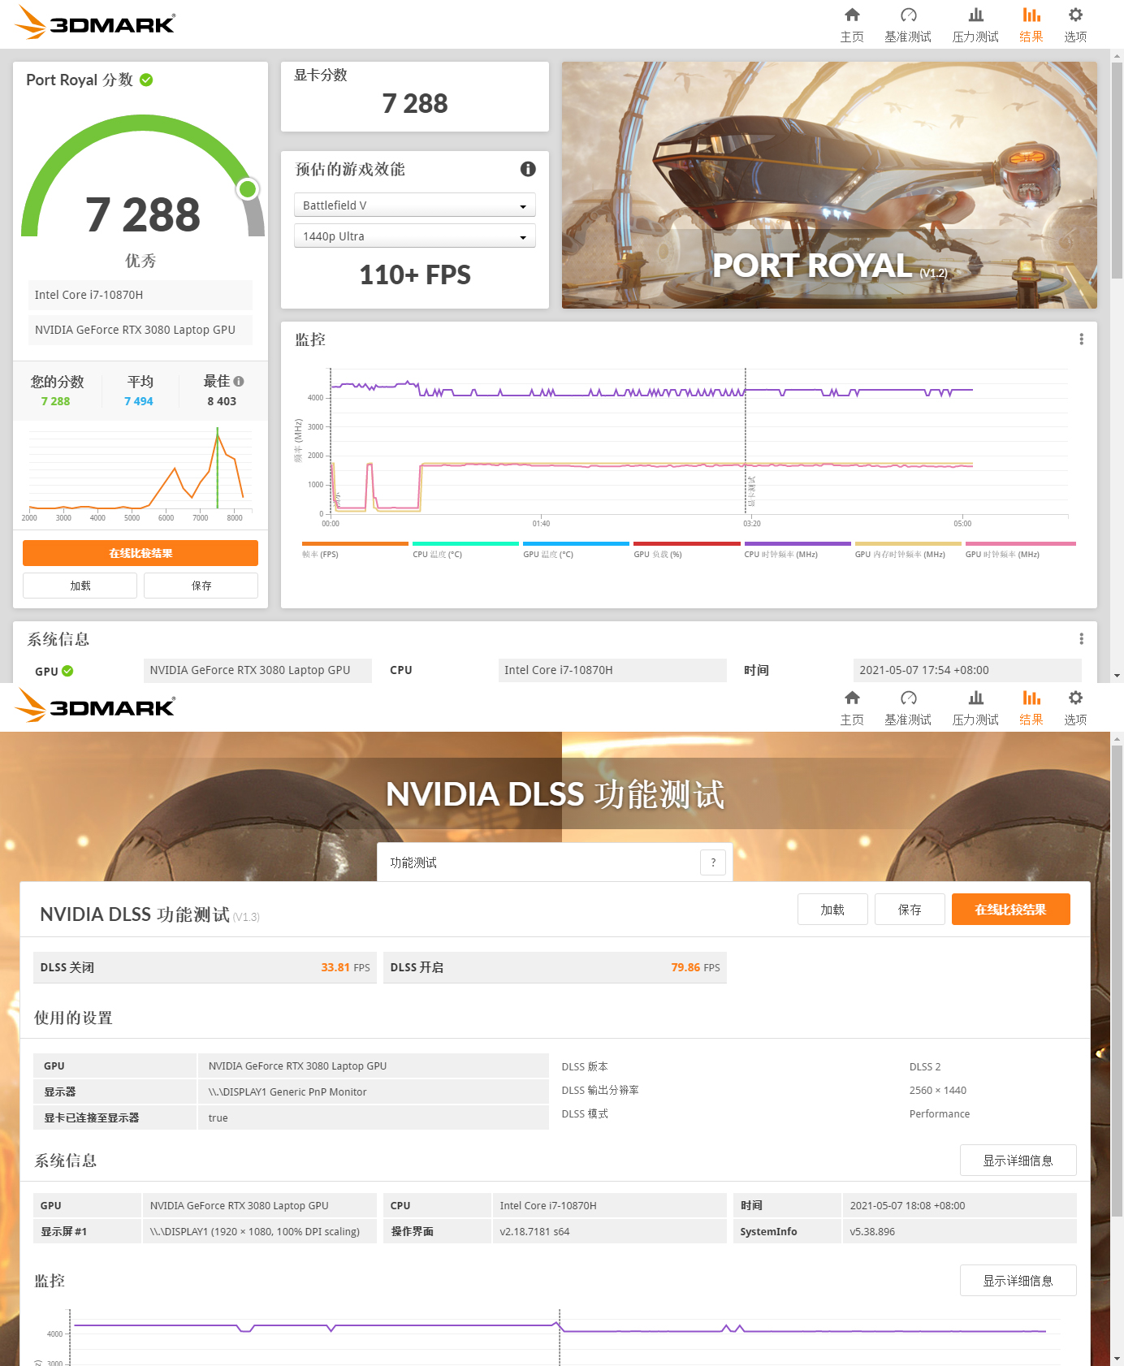This screenshot has width=1124, height=1366.
Task: Open Battlefield V game dropdown
Action: click(x=415, y=205)
